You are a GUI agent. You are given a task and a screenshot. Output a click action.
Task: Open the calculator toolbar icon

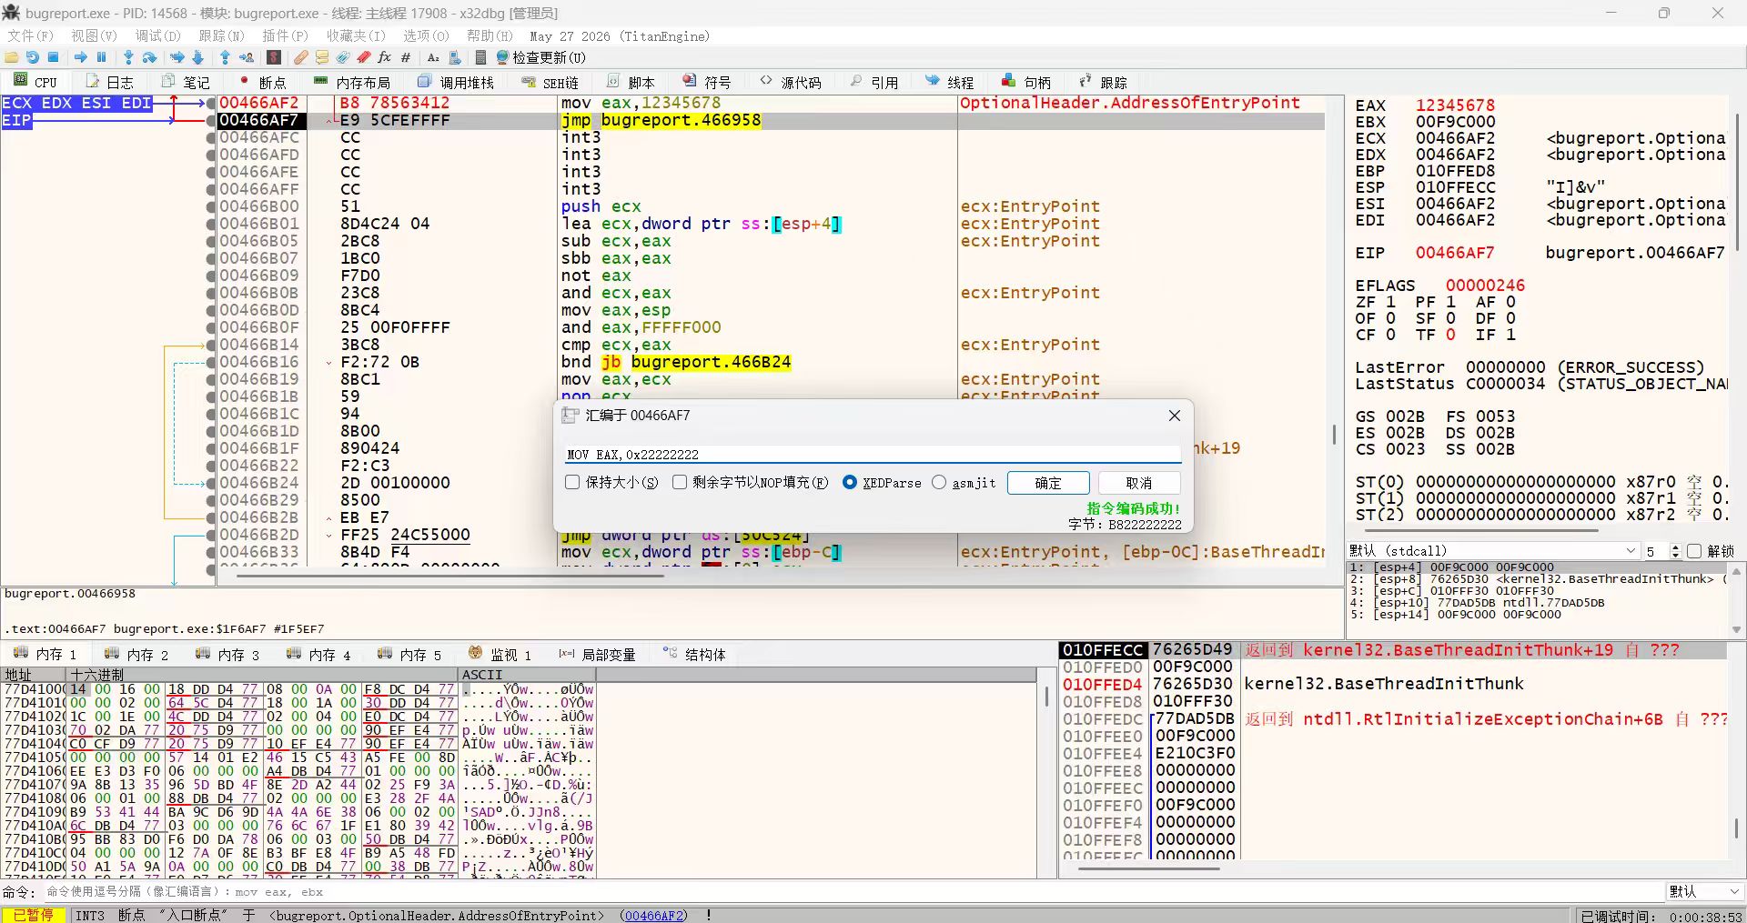coord(480,57)
